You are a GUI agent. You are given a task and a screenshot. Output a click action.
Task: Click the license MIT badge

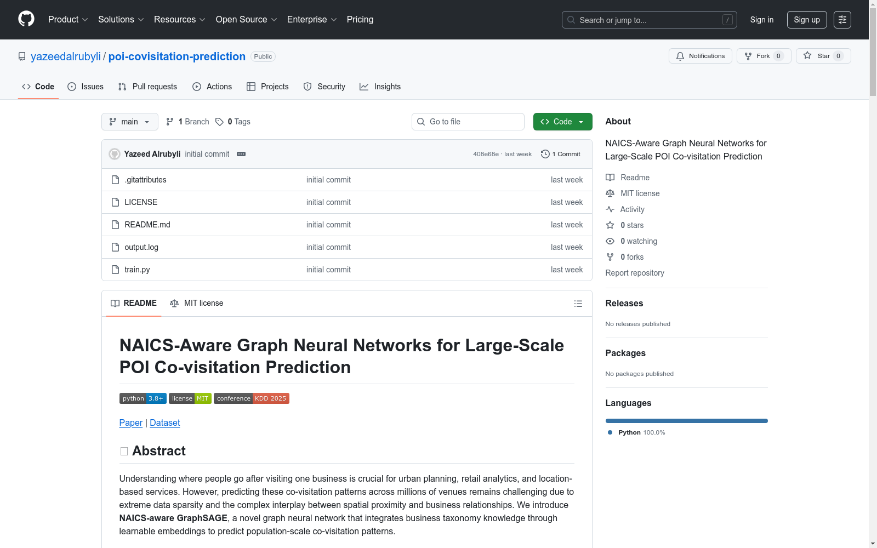[190, 398]
